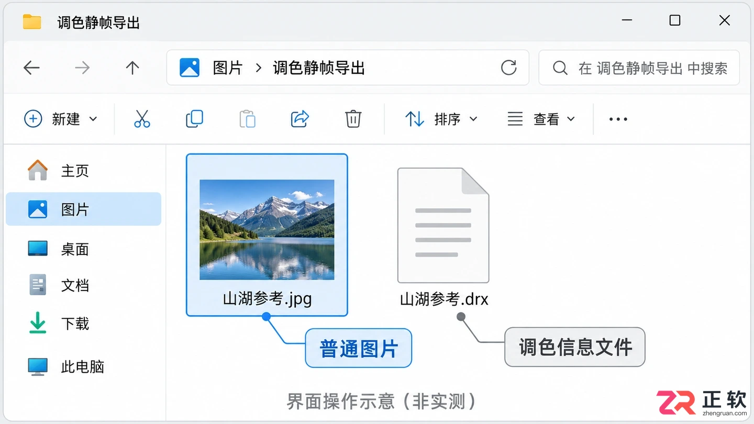Click the 在 调色静帧导出 中搜索 search box

tap(639, 68)
